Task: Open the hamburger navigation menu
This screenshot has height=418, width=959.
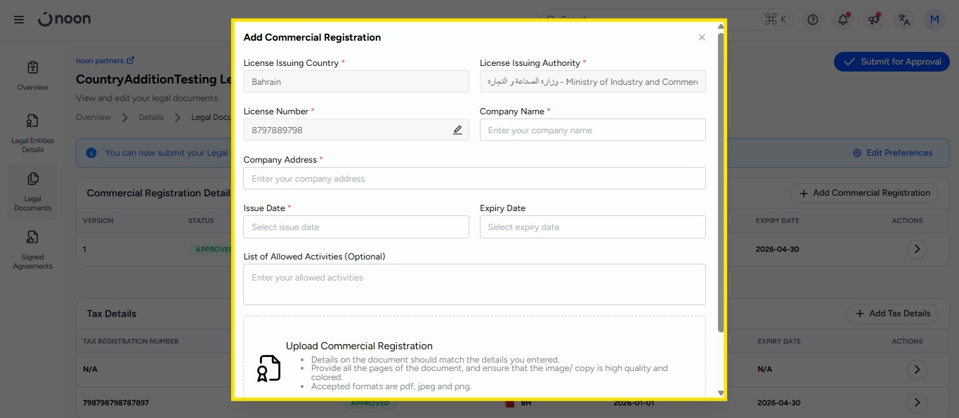Action: (19, 20)
